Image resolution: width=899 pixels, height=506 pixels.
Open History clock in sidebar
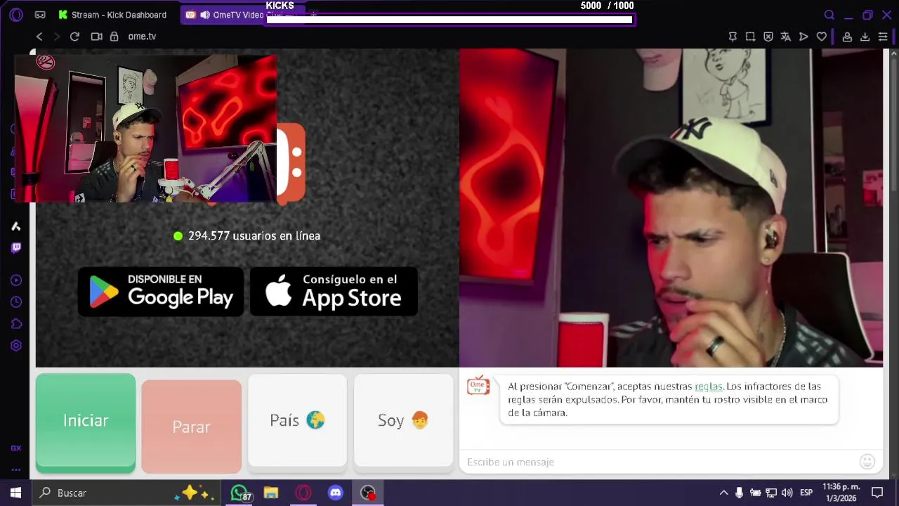point(15,302)
